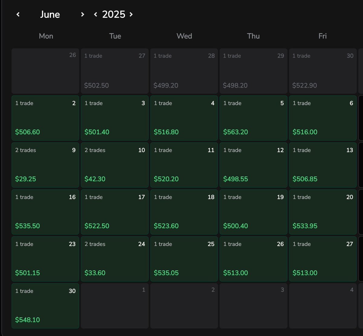View June 20 day with $533.95
The image size is (363, 336).
pos(323,212)
